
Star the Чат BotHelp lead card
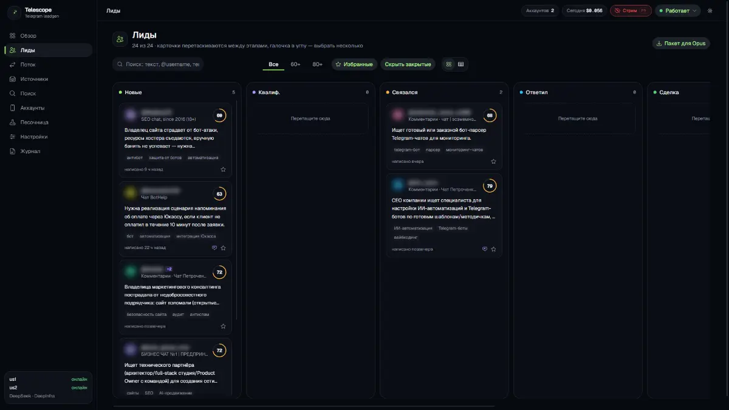223,248
